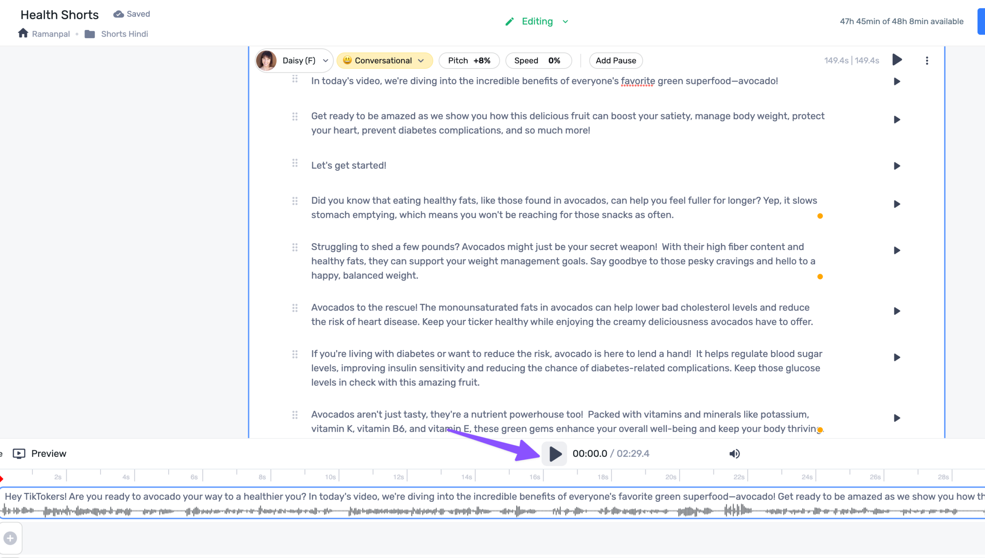The height and width of the screenshot is (558, 985).
Task: Open the Shorts Hindi folder
Action: pyautogui.click(x=124, y=34)
